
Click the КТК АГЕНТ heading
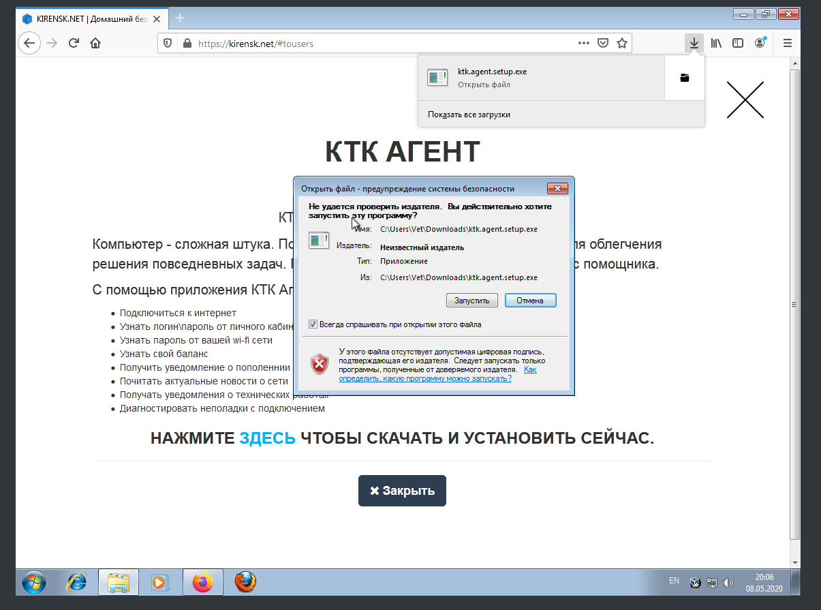(403, 151)
